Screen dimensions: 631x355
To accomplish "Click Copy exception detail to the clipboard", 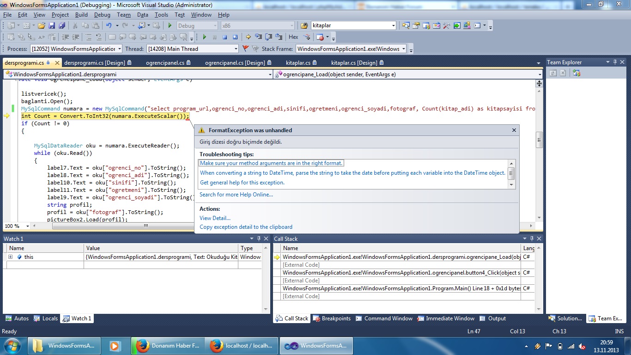I will coord(246,227).
